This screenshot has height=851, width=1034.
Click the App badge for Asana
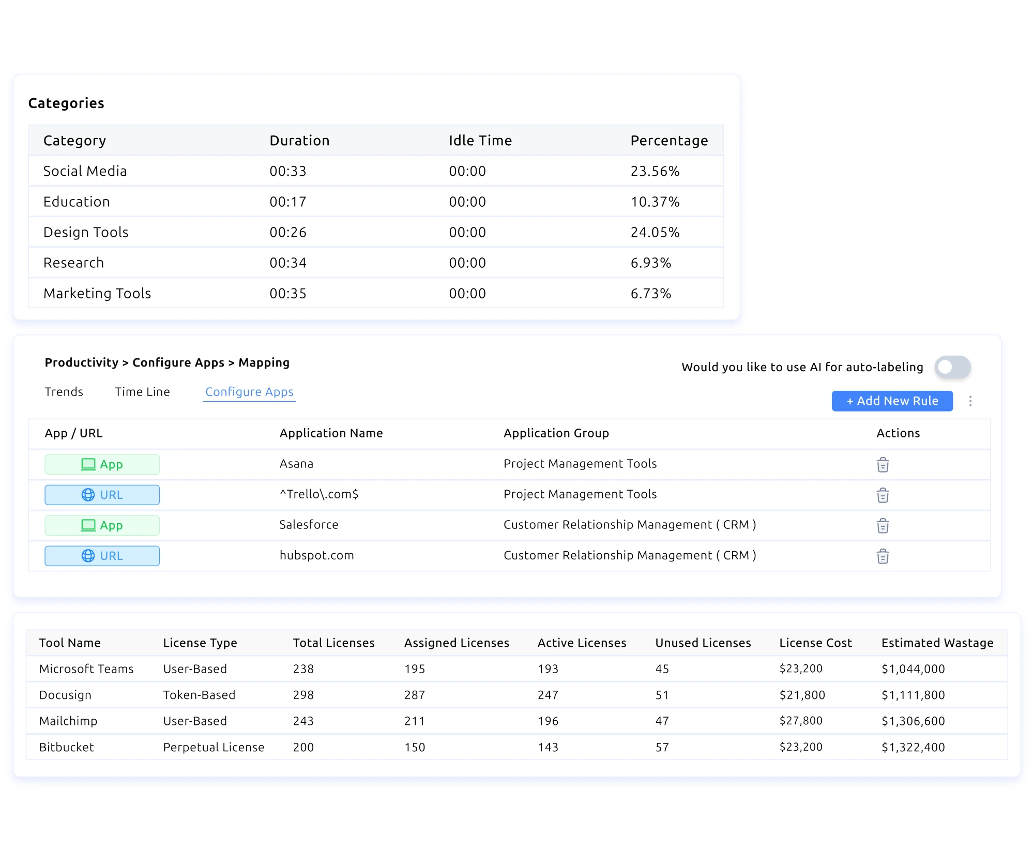point(102,464)
